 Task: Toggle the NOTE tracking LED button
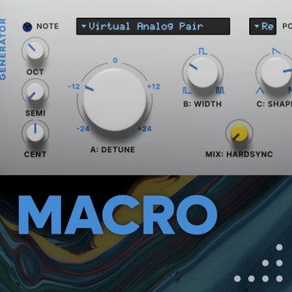[x=27, y=27]
